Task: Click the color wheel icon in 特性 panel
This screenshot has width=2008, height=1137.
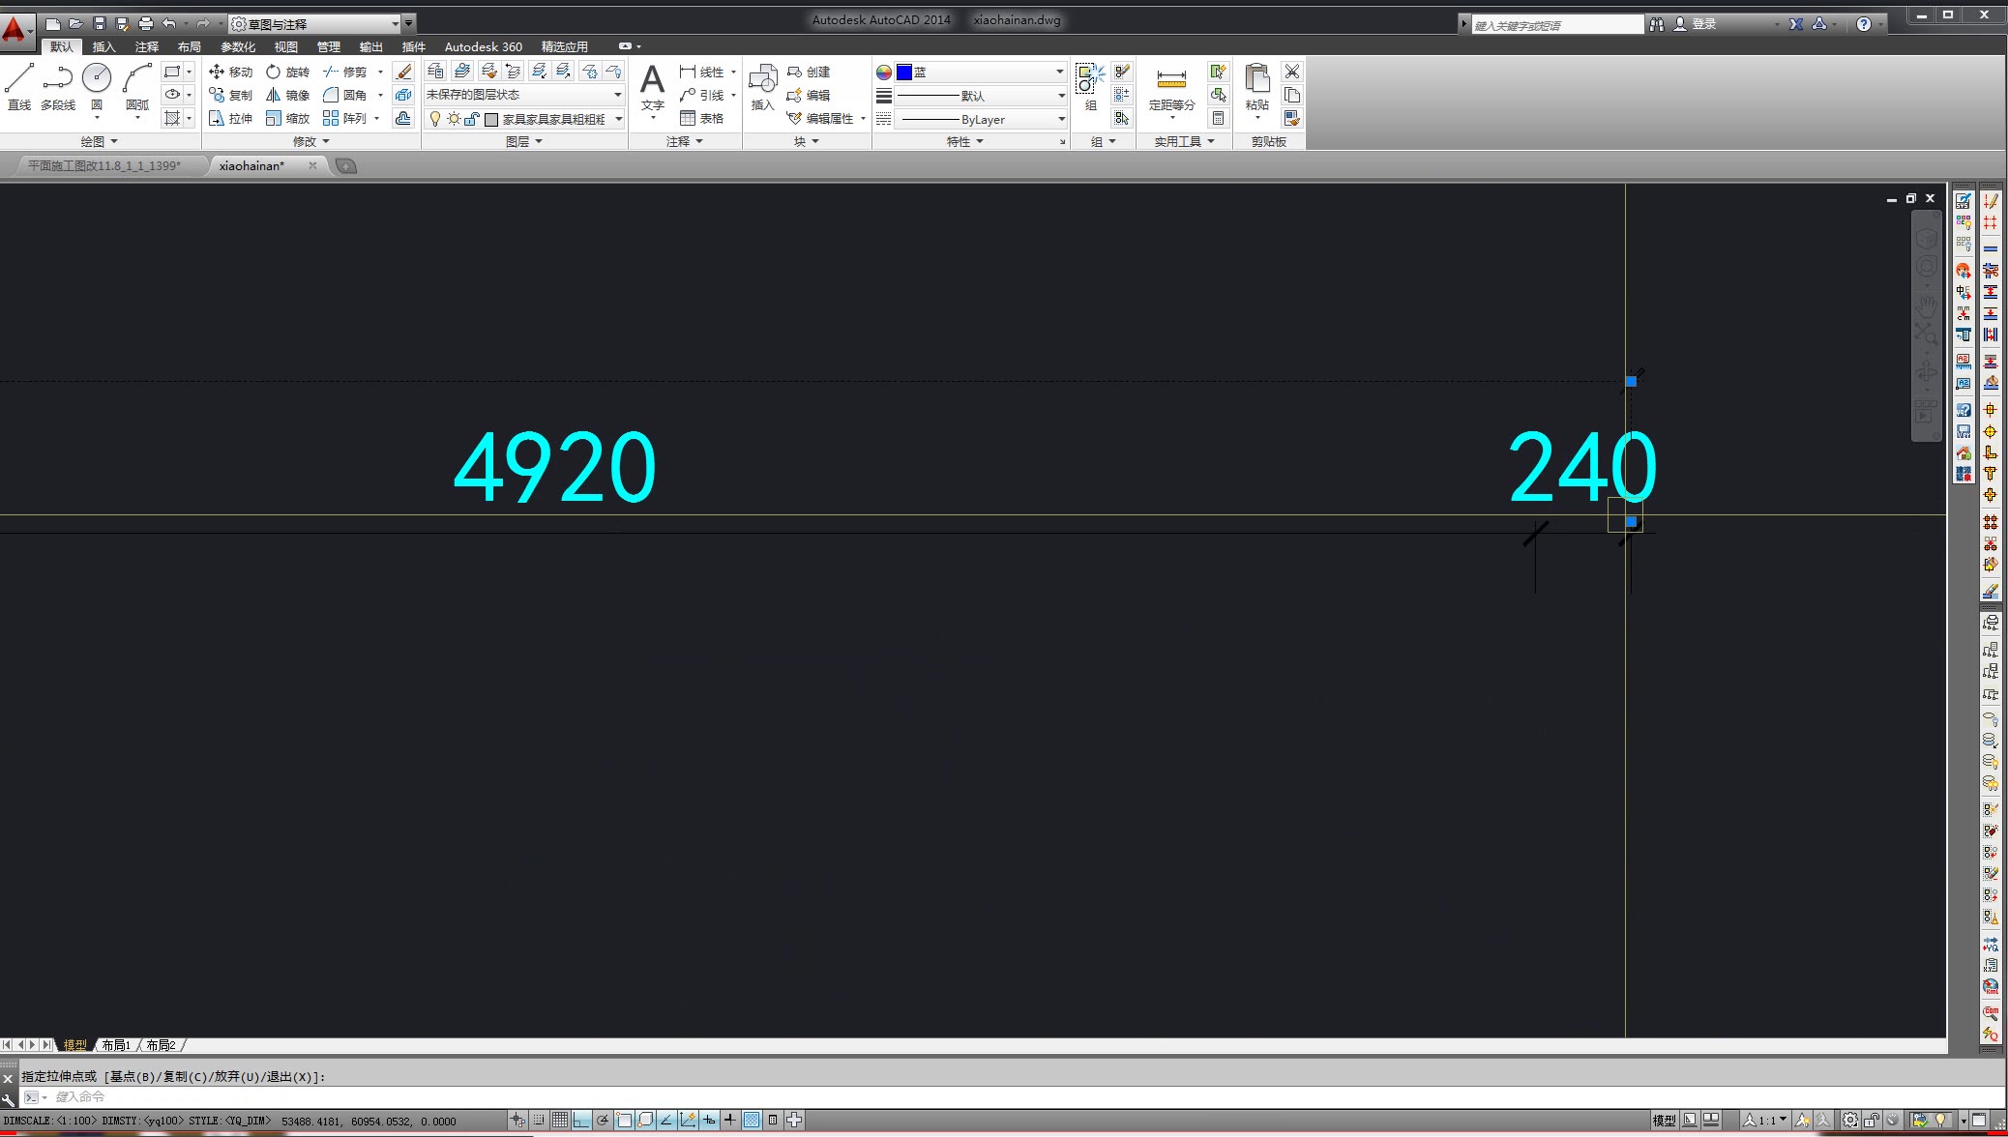Action: tap(883, 73)
